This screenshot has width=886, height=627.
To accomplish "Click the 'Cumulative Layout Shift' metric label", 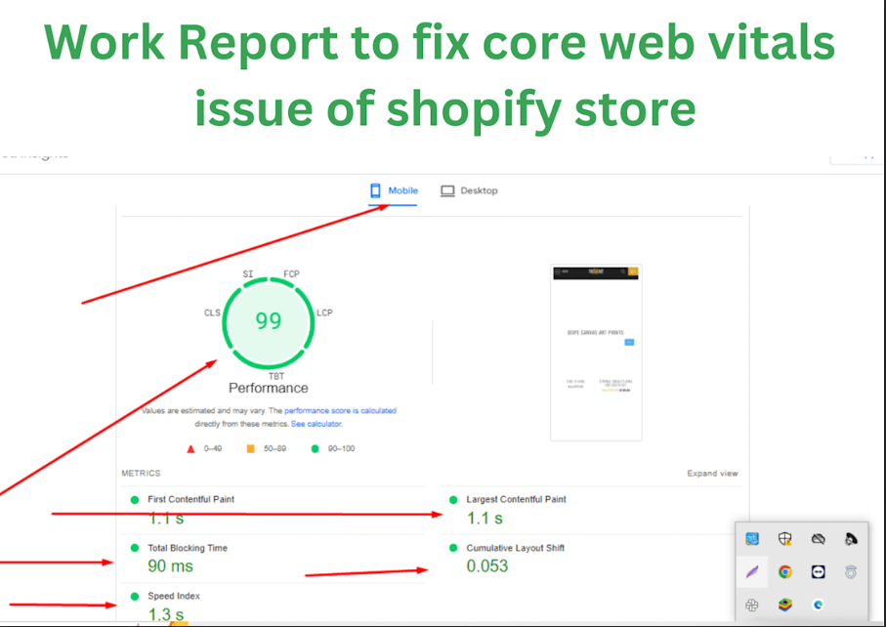I will click(516, 548).
